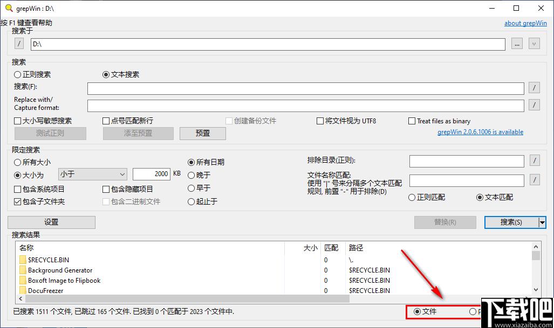Open the grepWin 2.0.6.1006 is available link
The height and width of the screenshot is (328, 554).
coord(480,131)
